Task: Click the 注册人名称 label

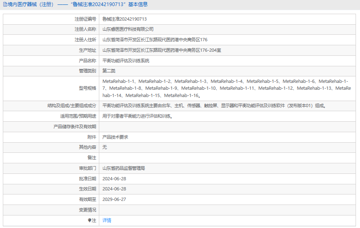Action: [x=85, y=29]
